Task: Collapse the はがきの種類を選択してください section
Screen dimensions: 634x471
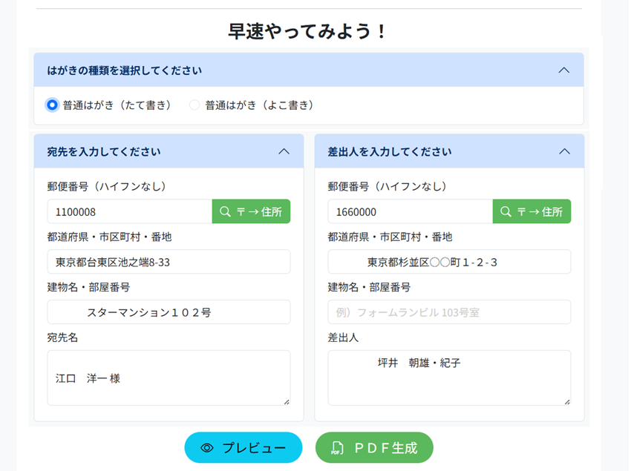Action: (x=563, y=70)
